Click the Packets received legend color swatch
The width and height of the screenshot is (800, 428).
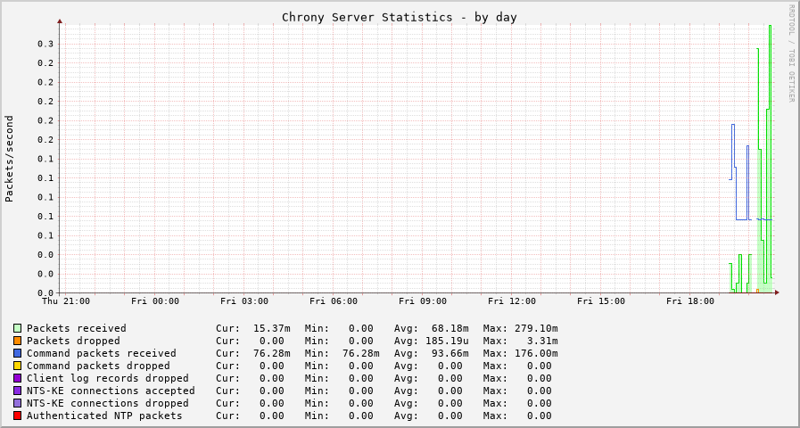(17, 328)
